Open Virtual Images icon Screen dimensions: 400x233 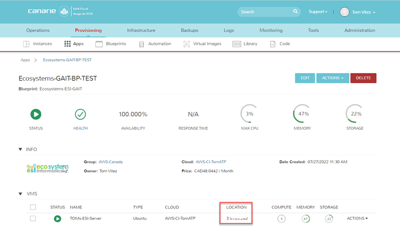186,44
